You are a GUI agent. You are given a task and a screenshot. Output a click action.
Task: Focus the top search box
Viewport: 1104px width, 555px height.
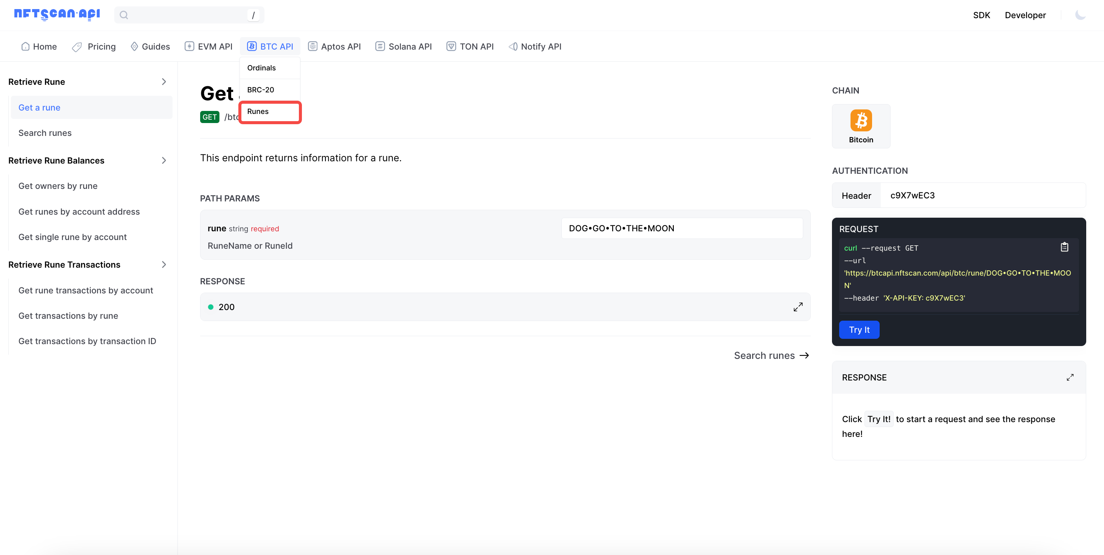pos(189,15)
